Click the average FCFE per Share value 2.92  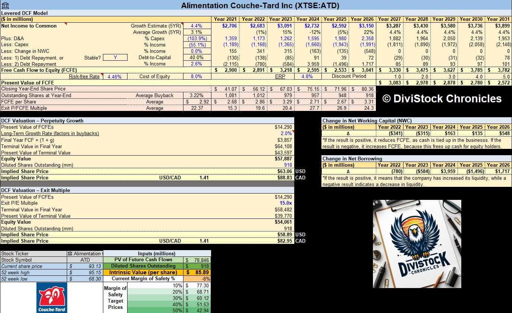[x=197, y=102]
